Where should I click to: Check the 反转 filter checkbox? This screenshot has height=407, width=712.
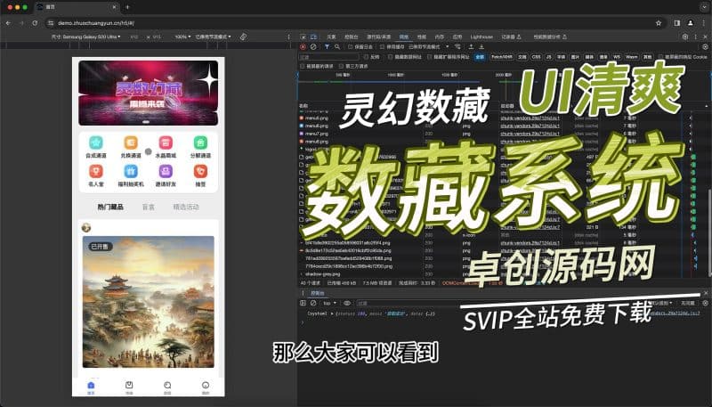tap(366, 57)
